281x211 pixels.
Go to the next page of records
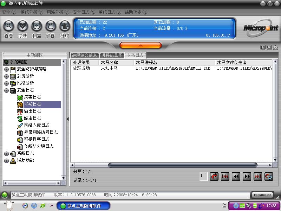coord(247,177)
